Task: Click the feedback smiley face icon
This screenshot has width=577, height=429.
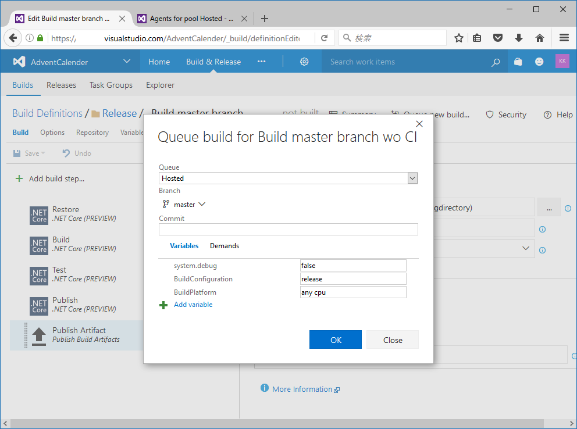Action: 539,62
